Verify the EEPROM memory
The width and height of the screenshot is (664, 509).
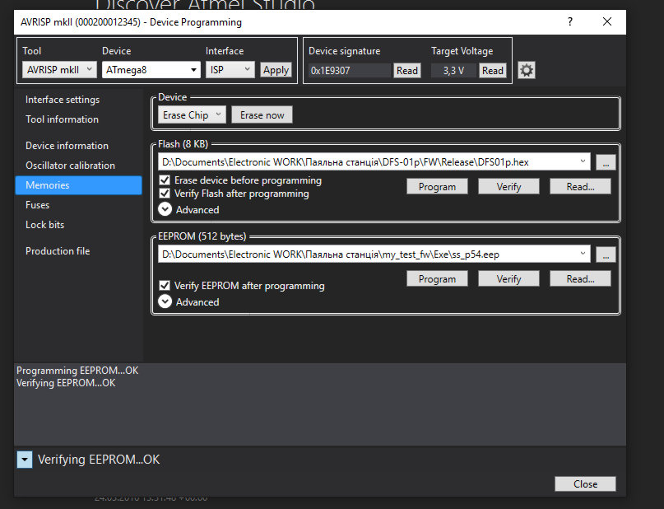pos(508,279)
